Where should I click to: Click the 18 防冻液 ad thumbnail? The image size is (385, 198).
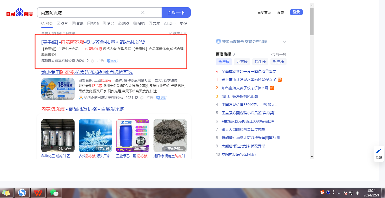pyautogui.click(x=58, y=89)
